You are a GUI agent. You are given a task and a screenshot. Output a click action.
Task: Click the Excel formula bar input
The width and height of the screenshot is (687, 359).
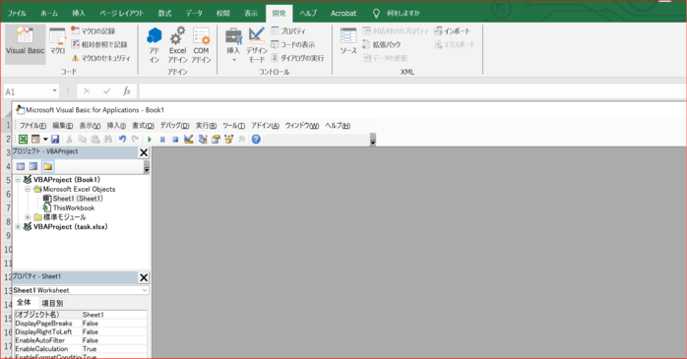[411, 91]
